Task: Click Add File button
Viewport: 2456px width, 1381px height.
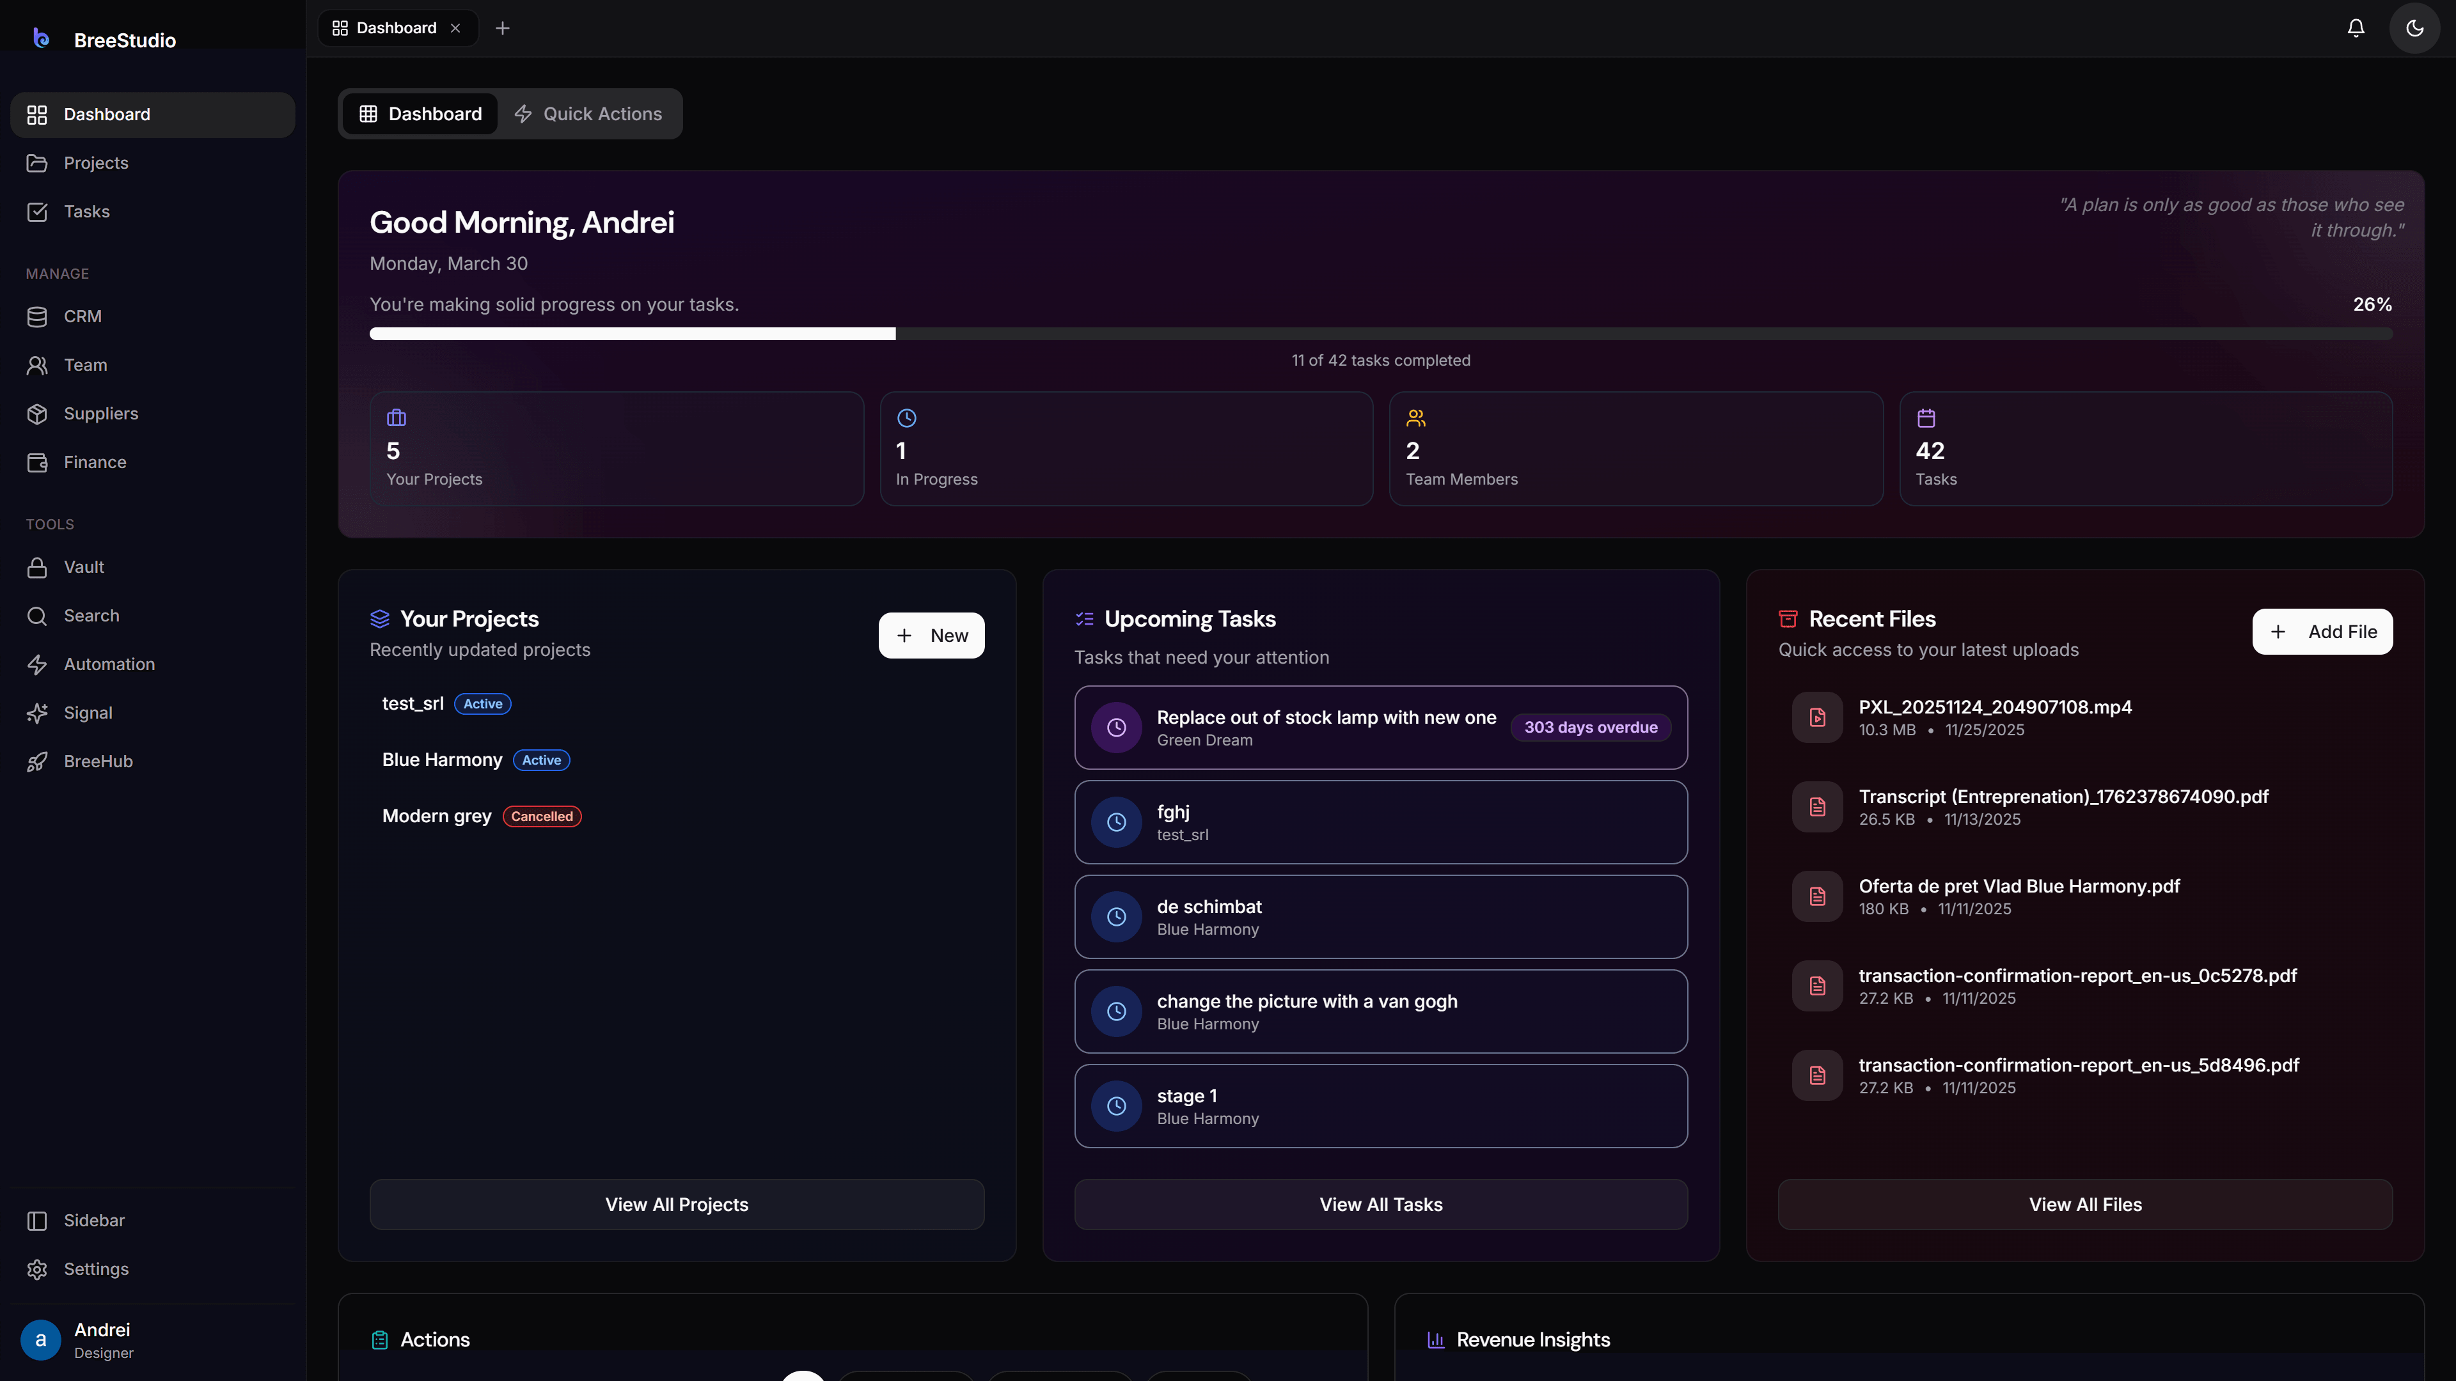Action: click(x=2322, y=632)
